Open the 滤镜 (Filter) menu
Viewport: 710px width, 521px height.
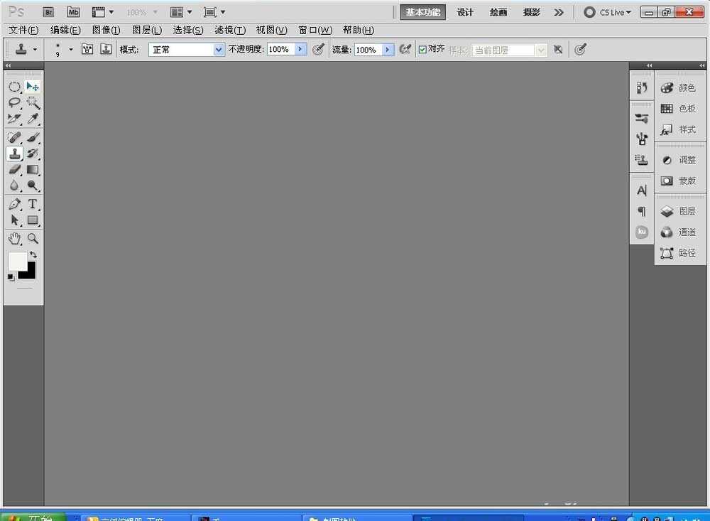tap(229, 30)
